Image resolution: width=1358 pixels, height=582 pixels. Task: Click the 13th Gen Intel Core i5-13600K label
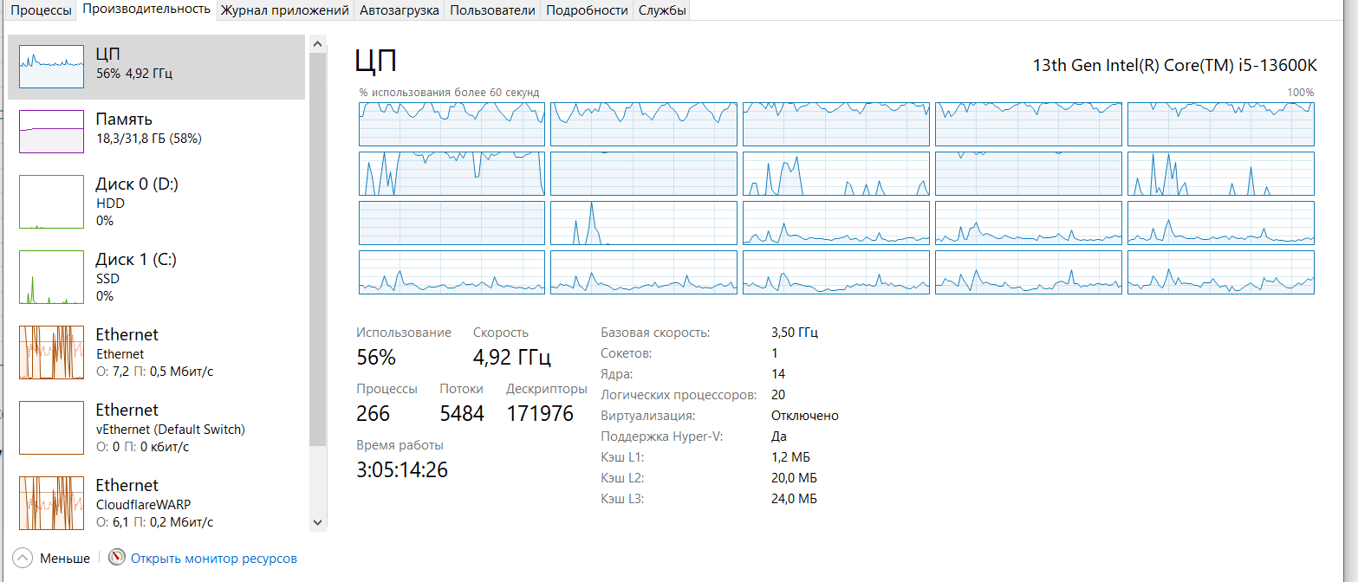[1175, 65]
